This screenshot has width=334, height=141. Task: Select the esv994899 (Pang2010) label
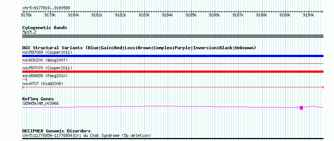point(45,76)
